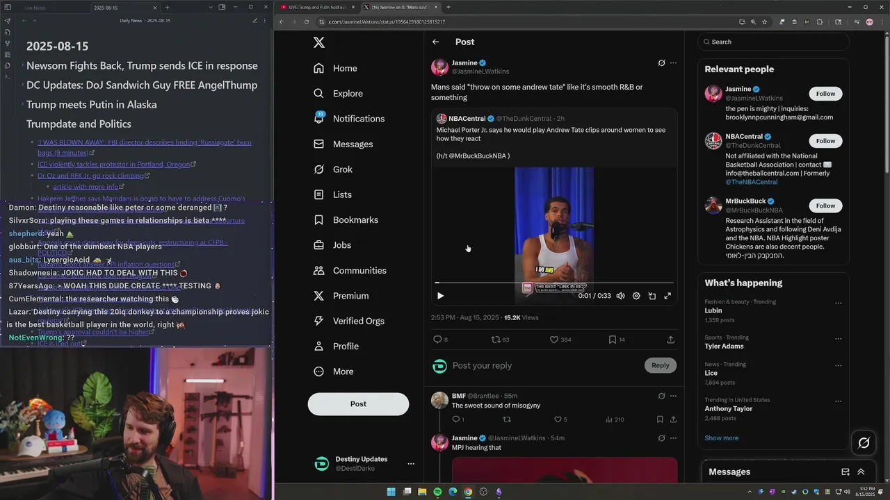Open a new browser tab
This screenshot has width=890, height=500.
(448, 7)
